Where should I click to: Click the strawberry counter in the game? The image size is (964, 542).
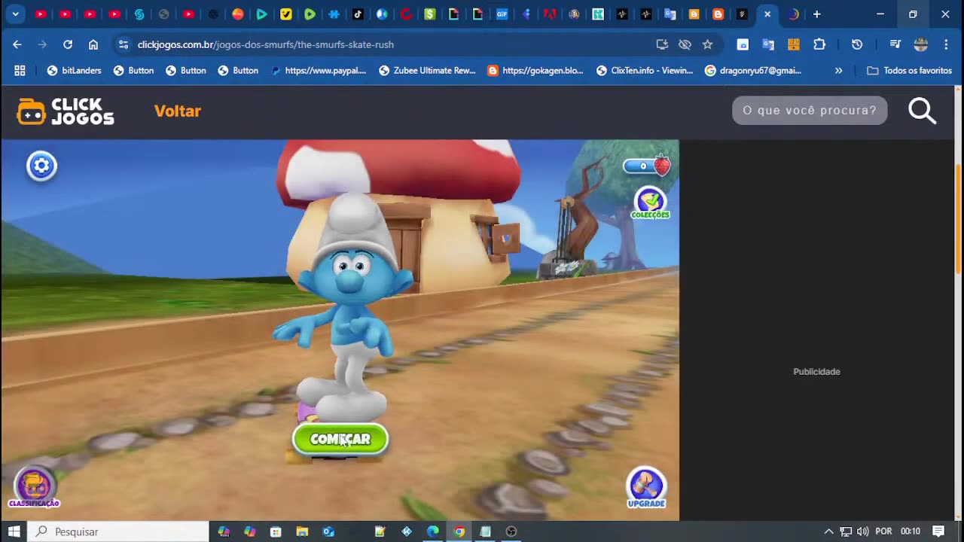coord(647,166)
